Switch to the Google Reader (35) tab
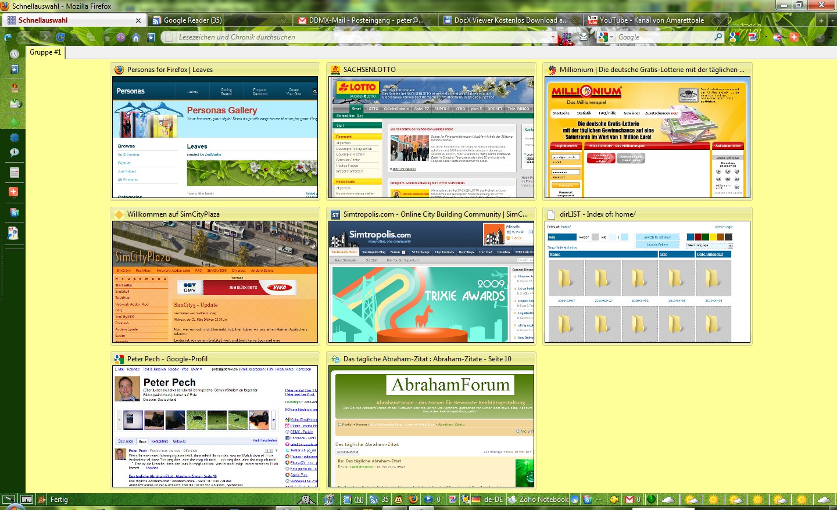837x510 pixels. (x=192, y=20)
